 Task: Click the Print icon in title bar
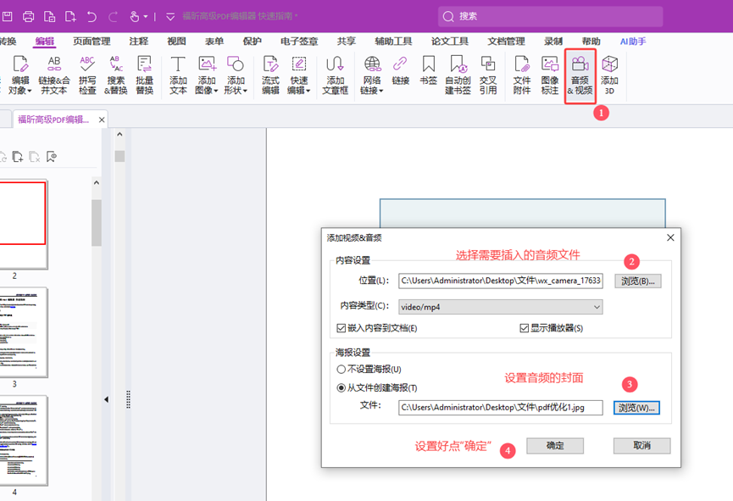(x=29, y=16)
